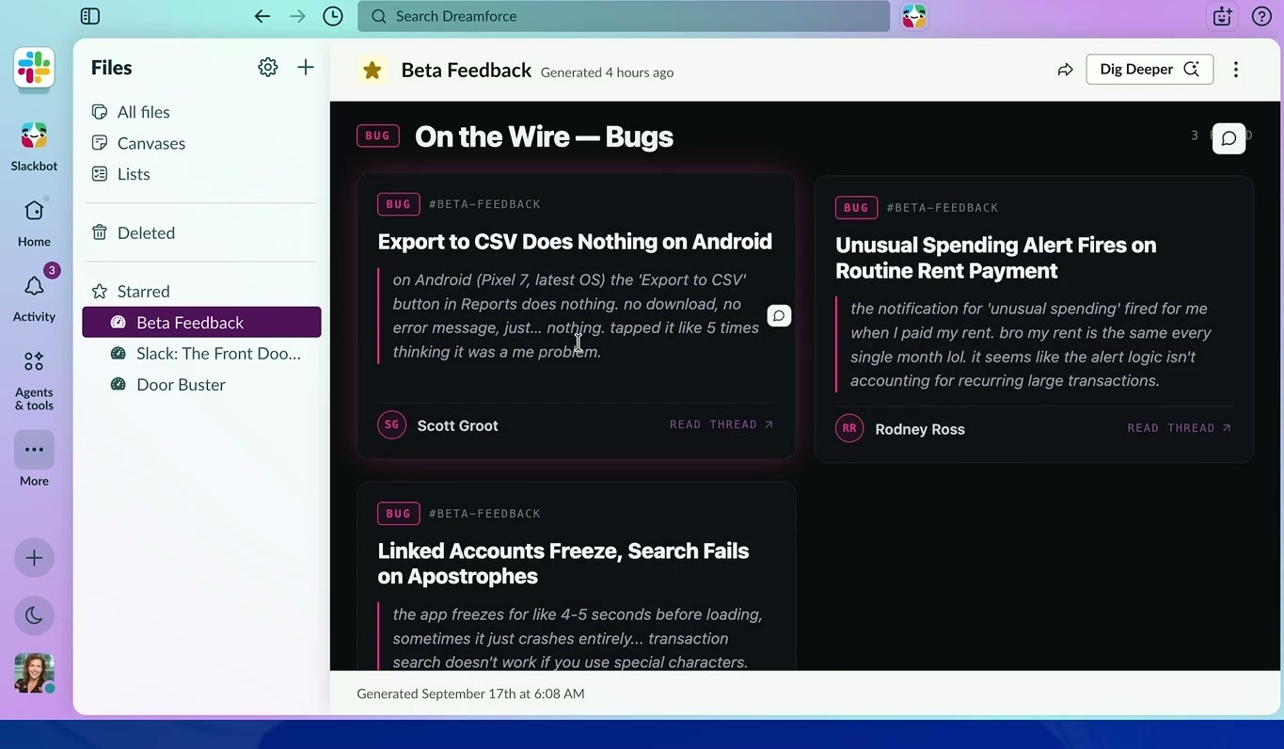The height and width of the screenshot is (749, 1284).
Task: Open Files settings gear
Action: (268, 67)
